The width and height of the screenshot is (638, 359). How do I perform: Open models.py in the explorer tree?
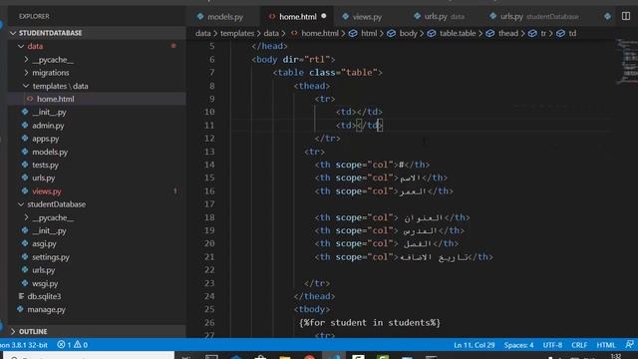(x=50, y=152)
